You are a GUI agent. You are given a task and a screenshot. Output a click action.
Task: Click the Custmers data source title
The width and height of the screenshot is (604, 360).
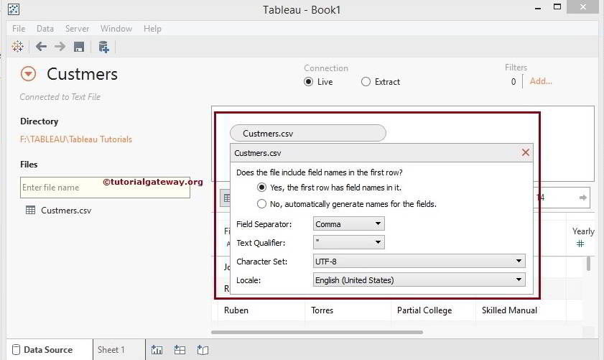82,74
